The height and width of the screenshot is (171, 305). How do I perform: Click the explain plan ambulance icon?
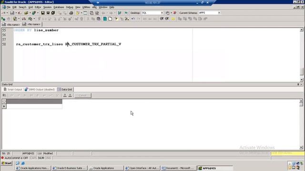[24, 19]
